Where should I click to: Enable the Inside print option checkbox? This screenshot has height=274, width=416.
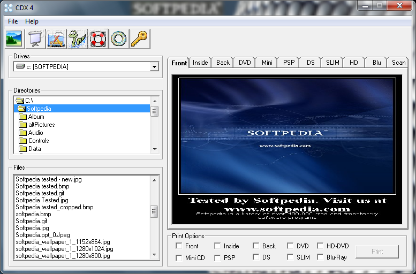point(217,246)
